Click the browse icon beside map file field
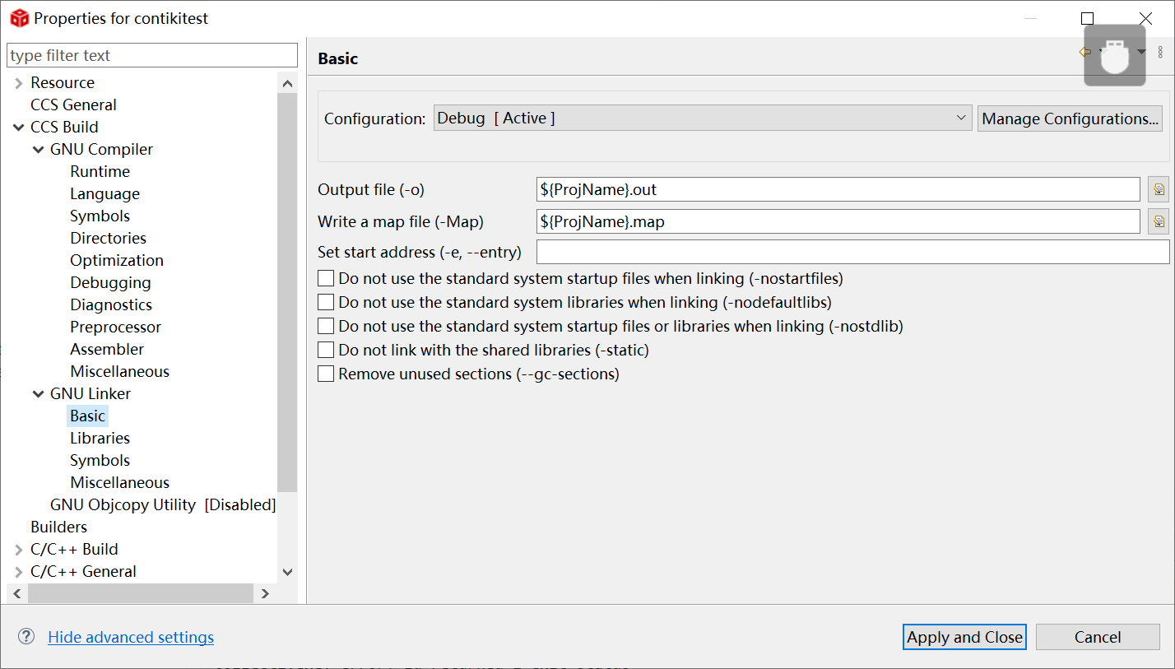This screenshot has height=669, width=1175. coord(1159,221)
